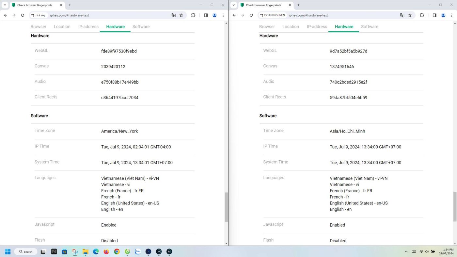
Task: Open Extensions puzzle icon in right window
Action: click(x=422, y=15)
